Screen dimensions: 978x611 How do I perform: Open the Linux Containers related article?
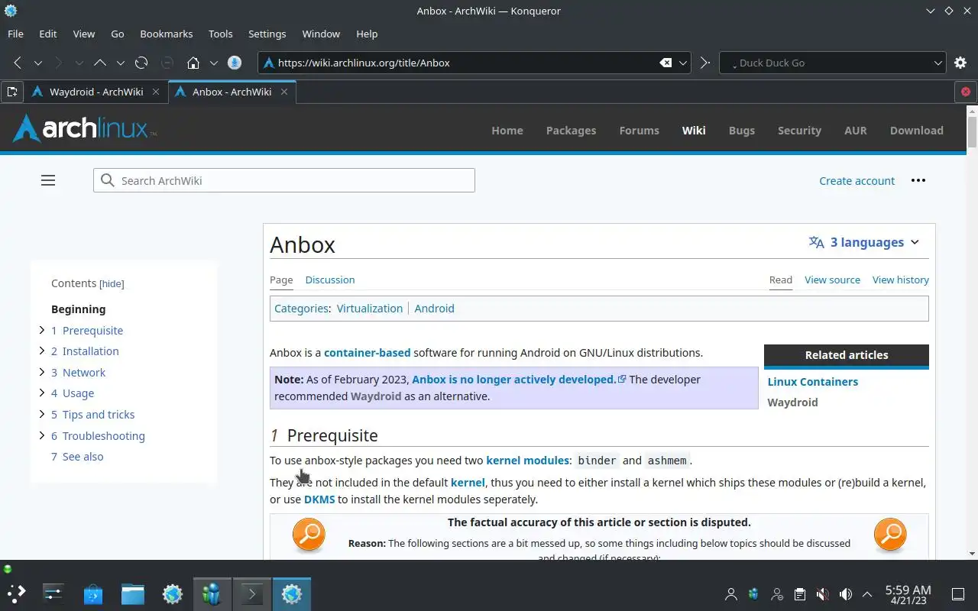[812, 381]
